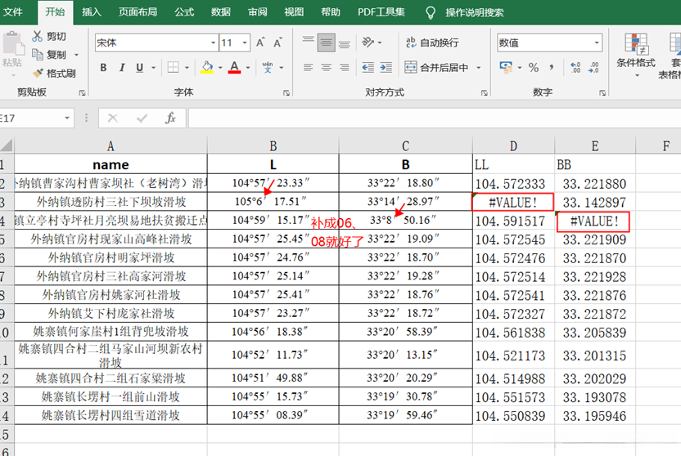Click Decrease Font Size icon
The image size is (681, 456).
(x=277, y=42)
